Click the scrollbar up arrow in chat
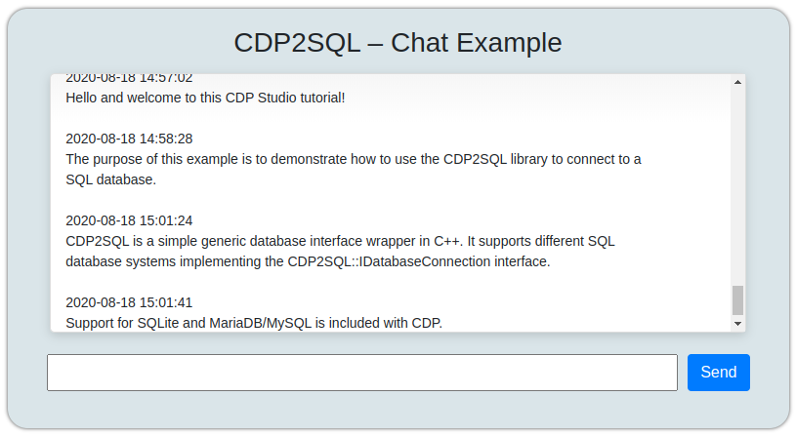The height and width of the screenshot is (436, 796). click(737, 82)
